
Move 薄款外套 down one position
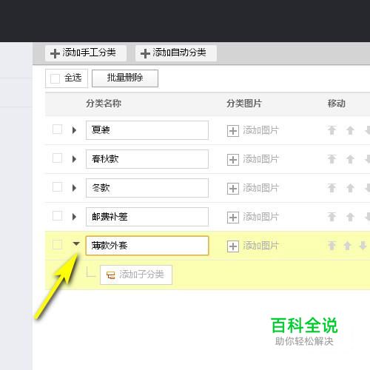coord(363,246)
